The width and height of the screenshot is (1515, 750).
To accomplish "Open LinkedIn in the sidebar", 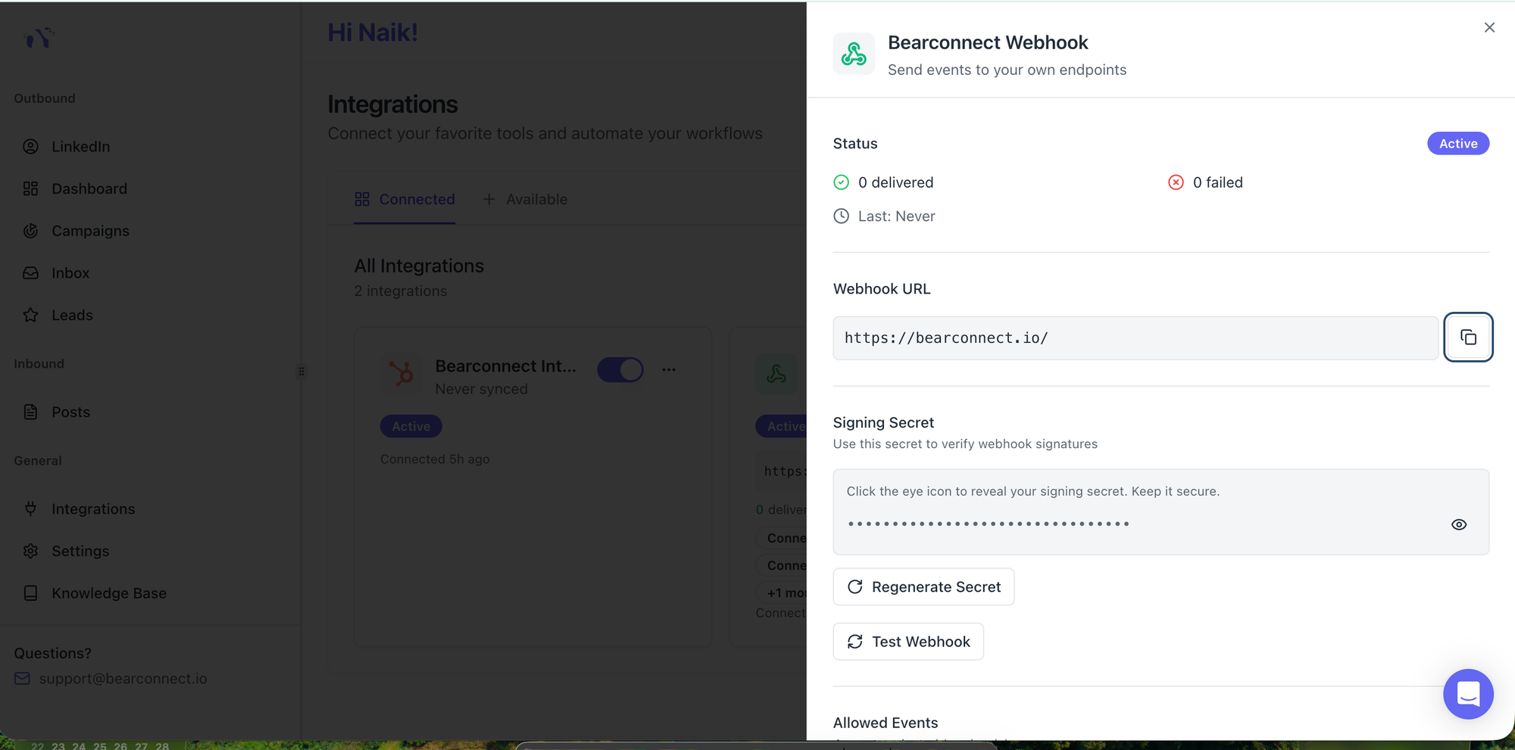I will coord(80,147).
